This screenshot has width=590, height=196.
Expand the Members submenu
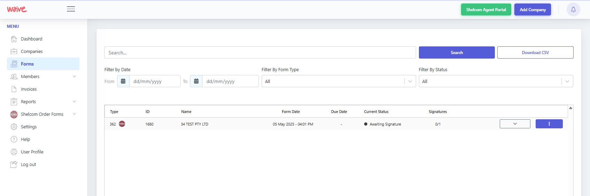click(x=74, y=76)
